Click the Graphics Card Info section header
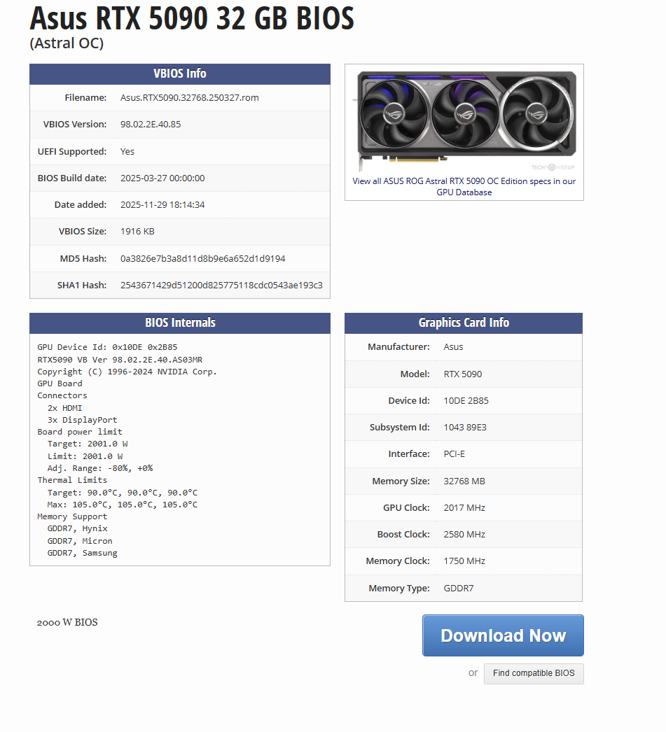The width and height of the screenshot is (666, 732). [x=464, y=323]
